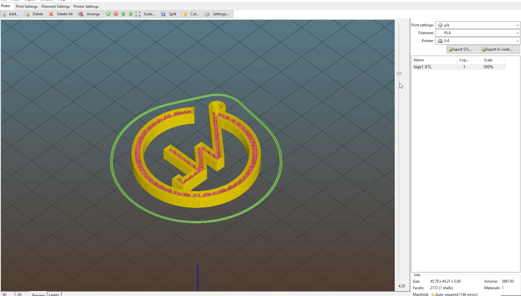Select the Preview view tab
Screen dimensions: 521x296
38,294
